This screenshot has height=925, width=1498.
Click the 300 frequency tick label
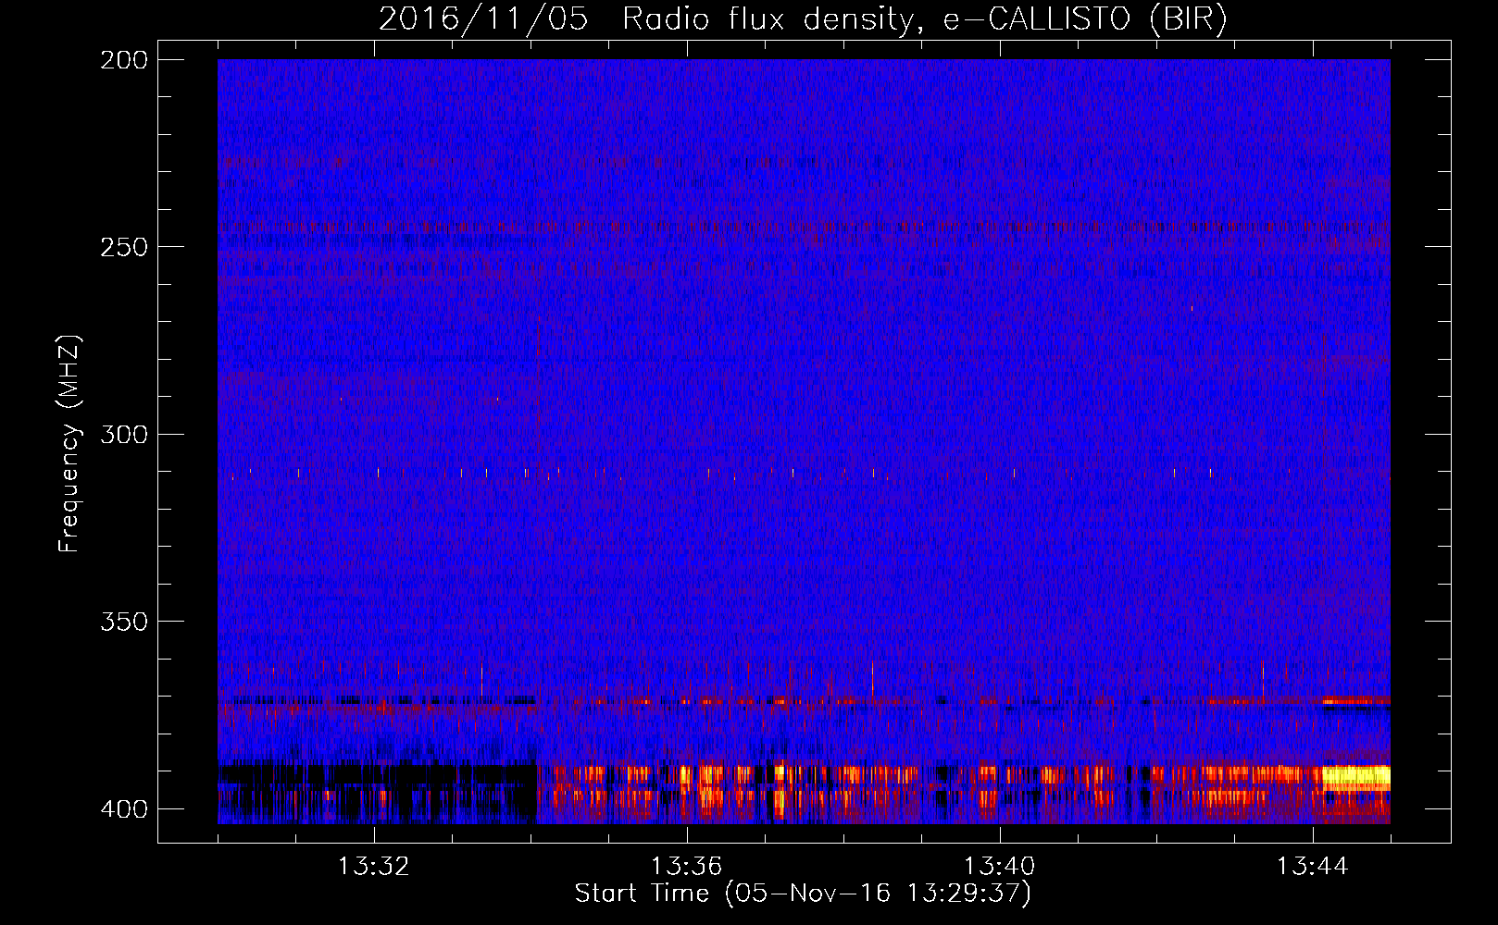(123, 435)
